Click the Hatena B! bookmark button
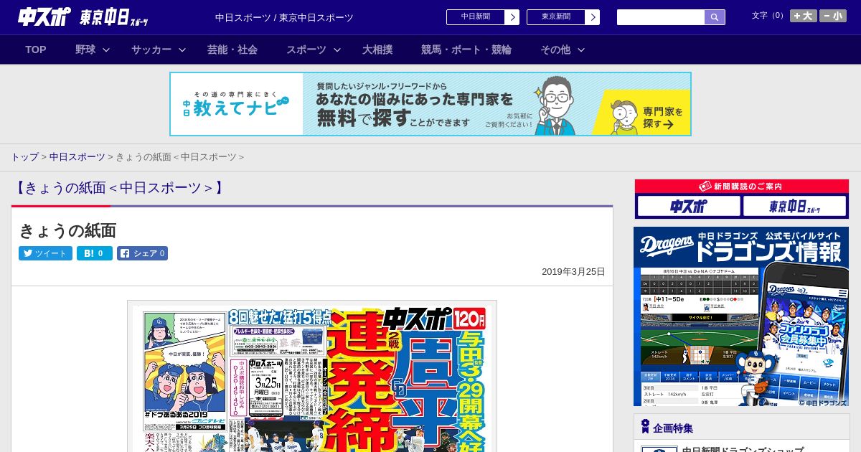Viewport: 861px width, 452px height. [95, 253]
